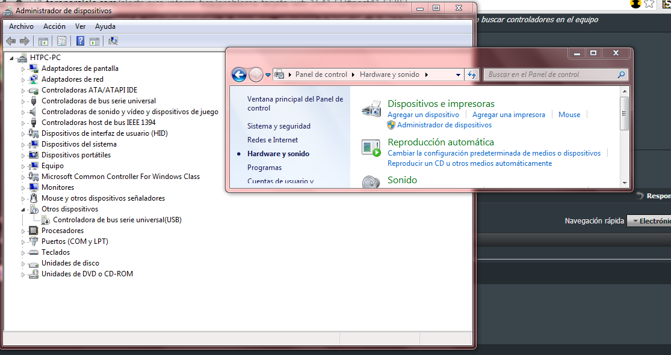Open the Acción menu
Image resolution: width=671 pixels, height=355 pixels.
coord(54,26)
